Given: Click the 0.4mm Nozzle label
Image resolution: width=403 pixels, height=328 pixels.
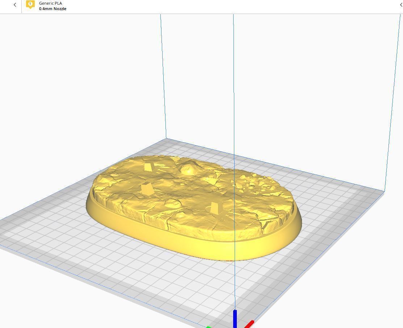Looking at the screenshot, I should click(x=53, y=9).
